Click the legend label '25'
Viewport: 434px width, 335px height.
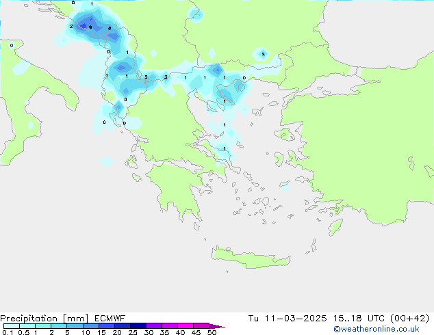coord(133,332)
